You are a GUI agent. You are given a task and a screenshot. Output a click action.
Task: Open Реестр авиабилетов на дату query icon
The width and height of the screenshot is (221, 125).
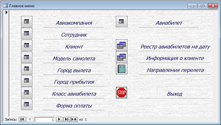(x=121, y=45)
